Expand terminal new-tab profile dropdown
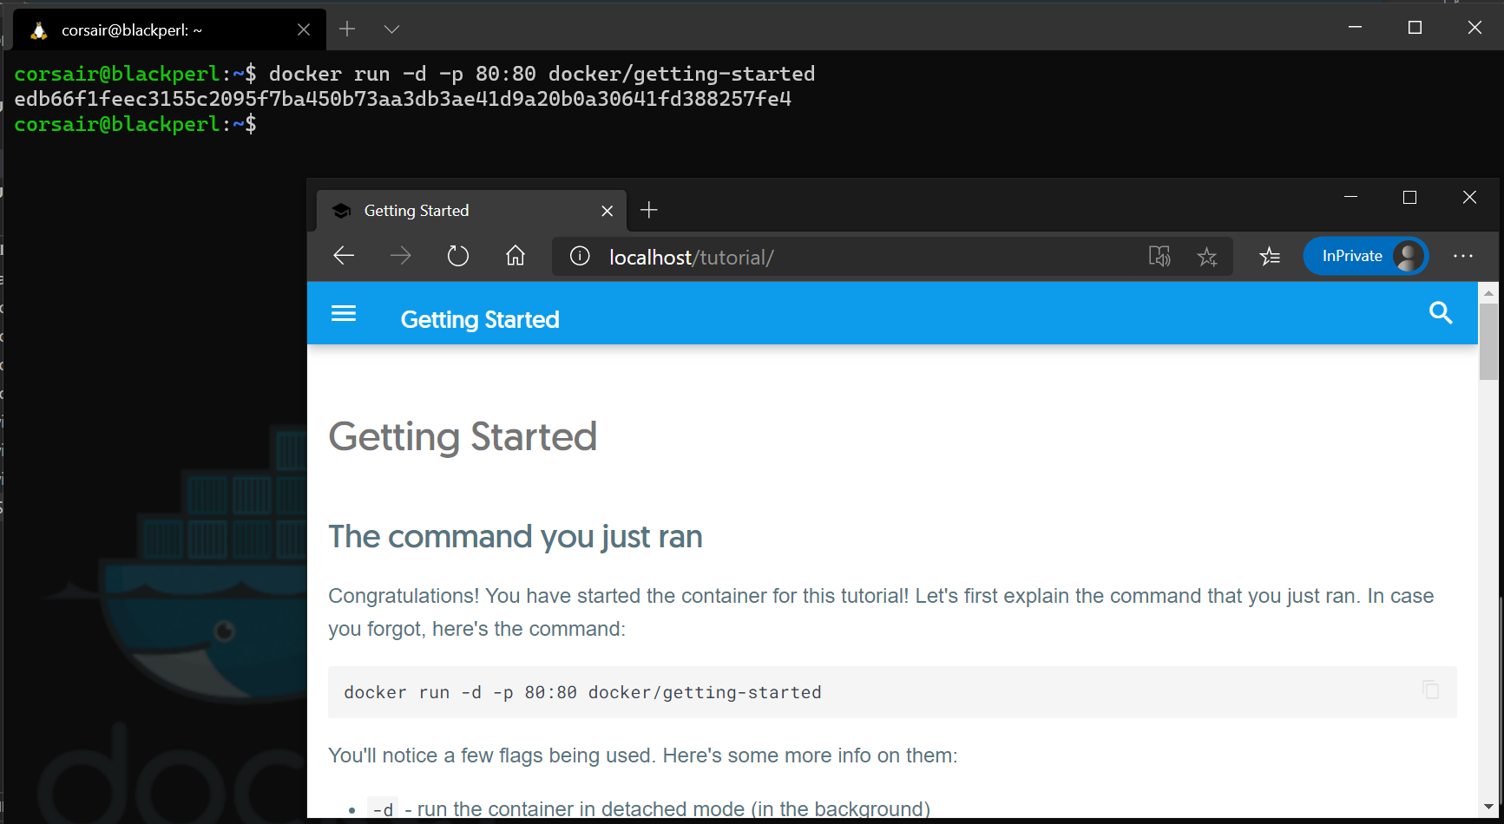Image resolution: width=1504 pixels, height=824 pixels. point(391,29)
